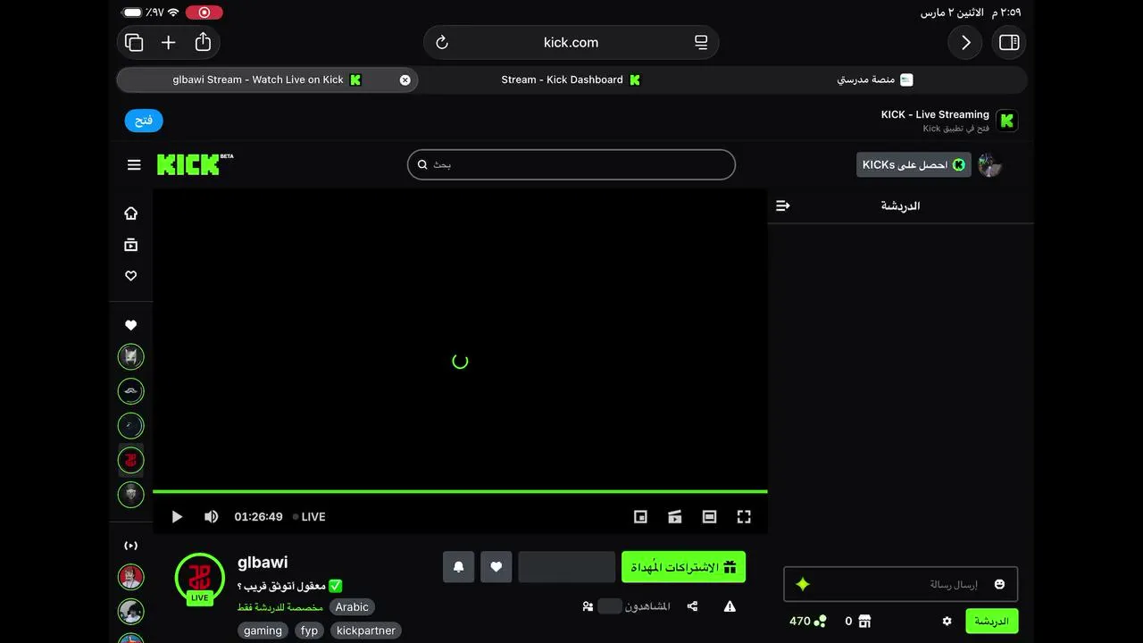
Task: Open the mustache avatar channel in sidebar
Action: point(131,391)
